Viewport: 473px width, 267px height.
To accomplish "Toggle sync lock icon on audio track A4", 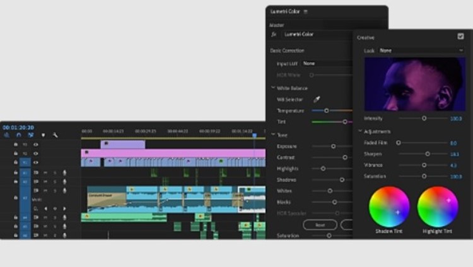I will point(36,217).
